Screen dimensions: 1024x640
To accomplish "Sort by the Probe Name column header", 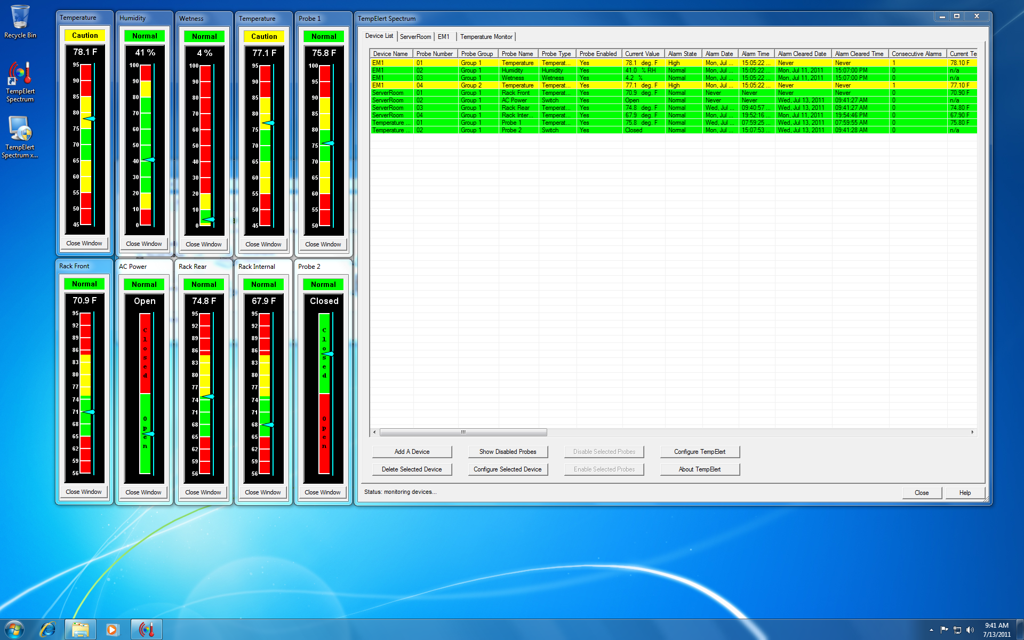I will click(518, 54).
